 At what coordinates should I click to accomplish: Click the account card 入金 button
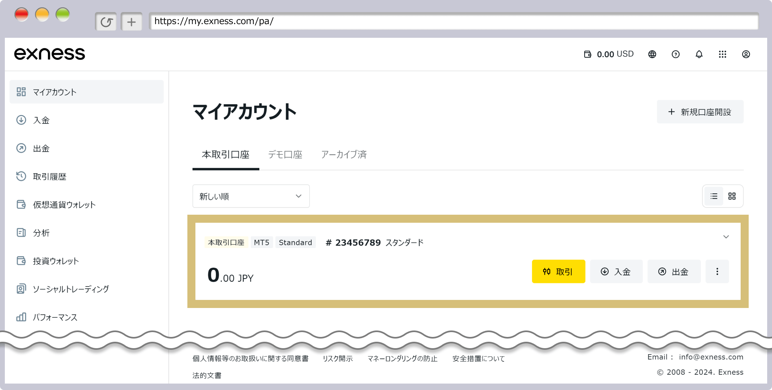coord(616,271)
